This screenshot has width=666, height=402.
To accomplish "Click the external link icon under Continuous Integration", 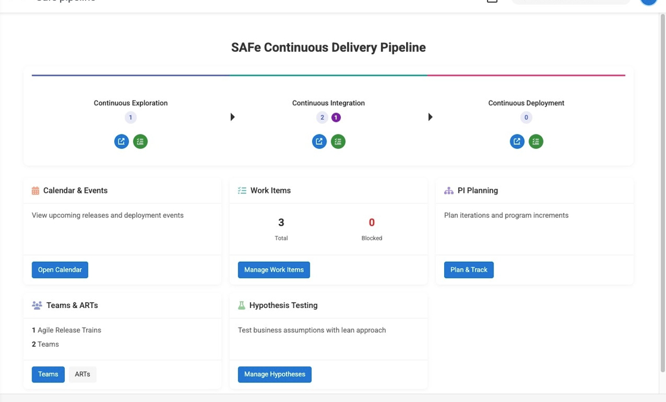I will click(x=319, y=141).
